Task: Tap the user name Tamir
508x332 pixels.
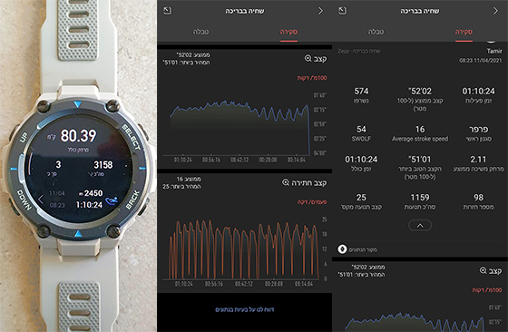Action: coord(494,51)
